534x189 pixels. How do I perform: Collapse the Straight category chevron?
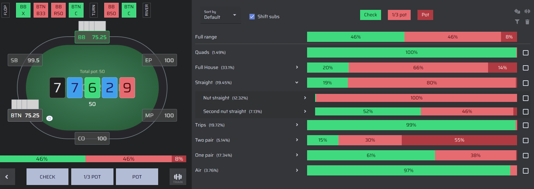pyautogui.click(x=297, y=82)
